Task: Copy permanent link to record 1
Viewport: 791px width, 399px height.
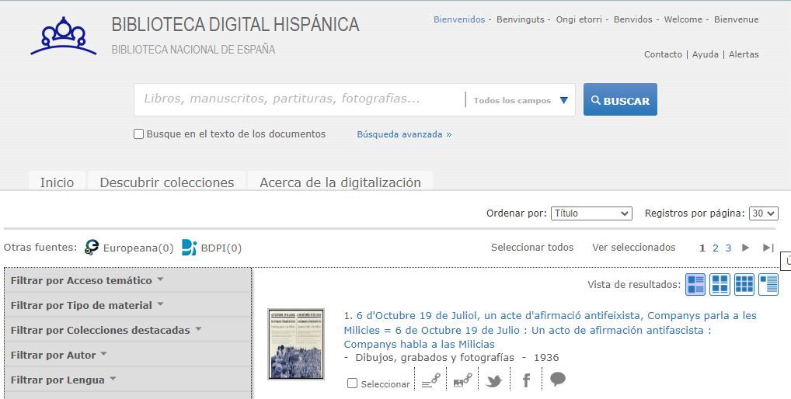Action: pyautogui.click(x=430, y=380)
